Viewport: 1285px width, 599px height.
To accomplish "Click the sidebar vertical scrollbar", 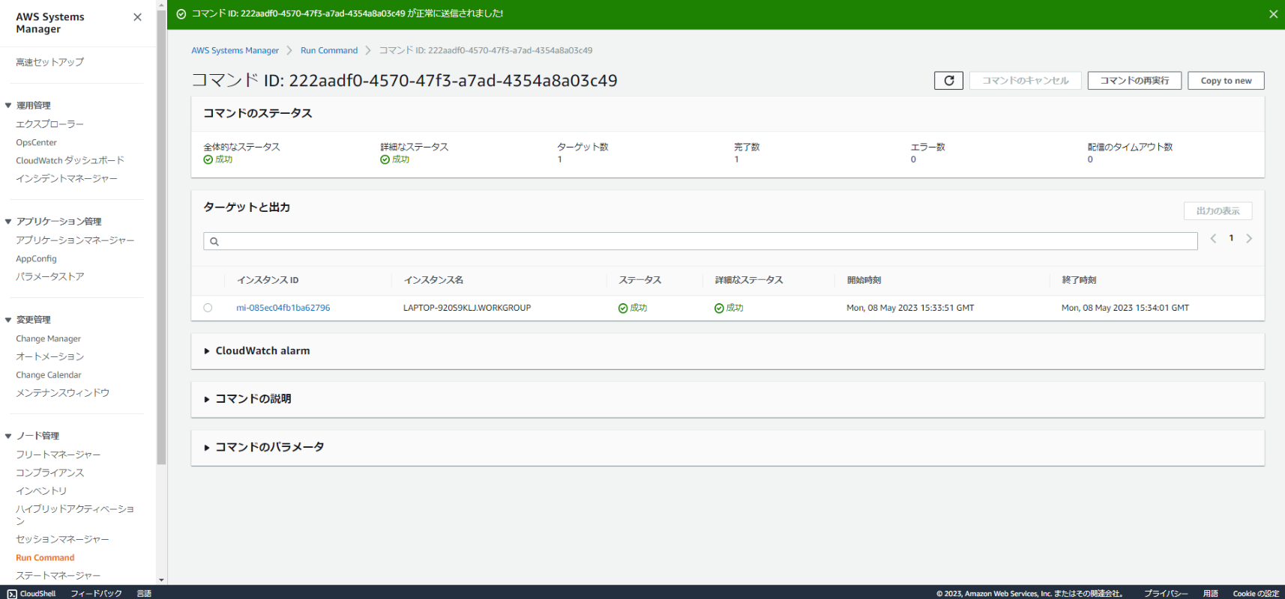I will tap(161, 237).
